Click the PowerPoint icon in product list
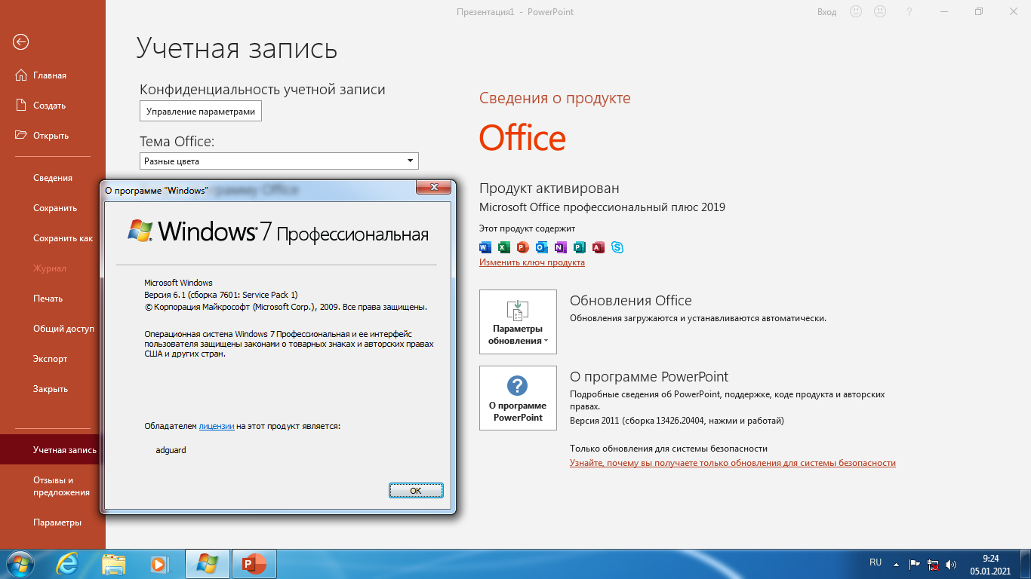 tap(522, 247)
